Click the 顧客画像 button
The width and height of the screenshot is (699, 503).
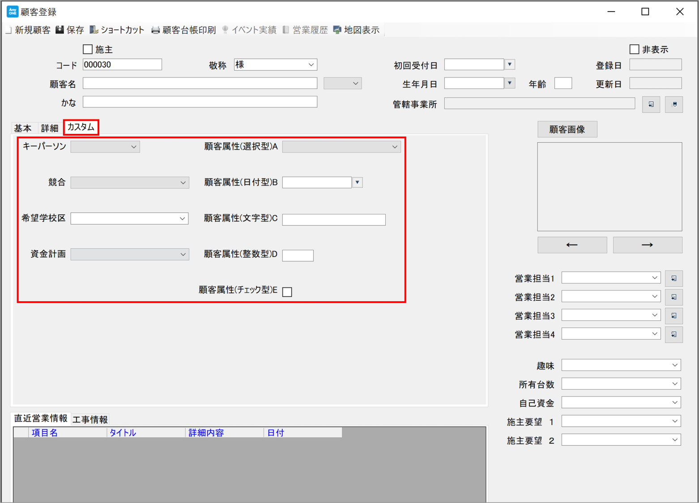click(567, 129)
